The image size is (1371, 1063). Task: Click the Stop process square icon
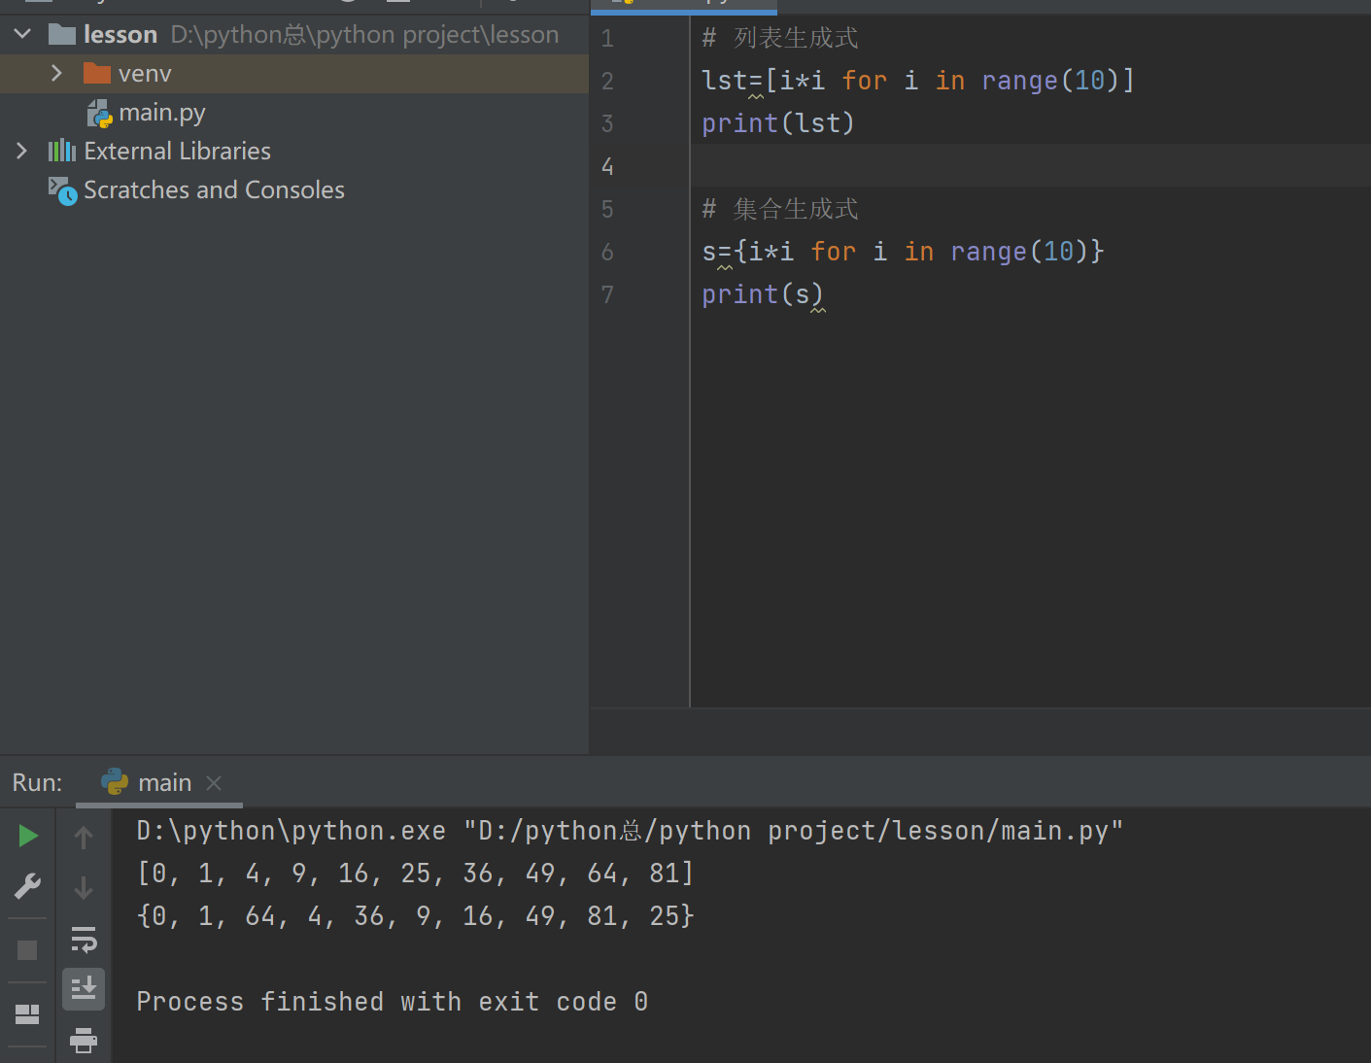point(27,950)
